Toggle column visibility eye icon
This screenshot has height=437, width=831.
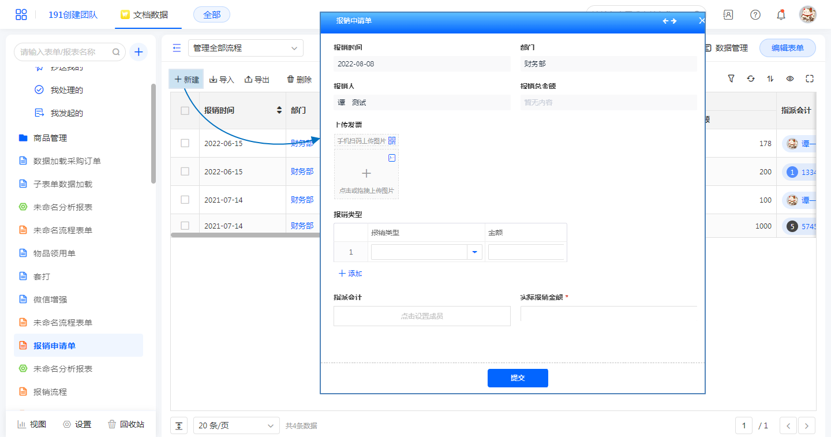coord(790,79)
